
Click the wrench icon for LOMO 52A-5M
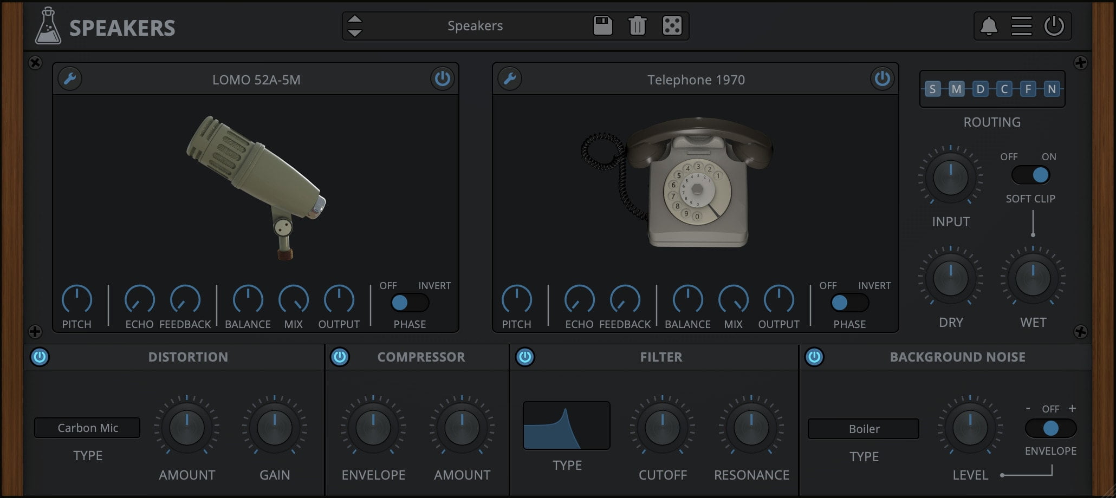(x=70, y=79)
